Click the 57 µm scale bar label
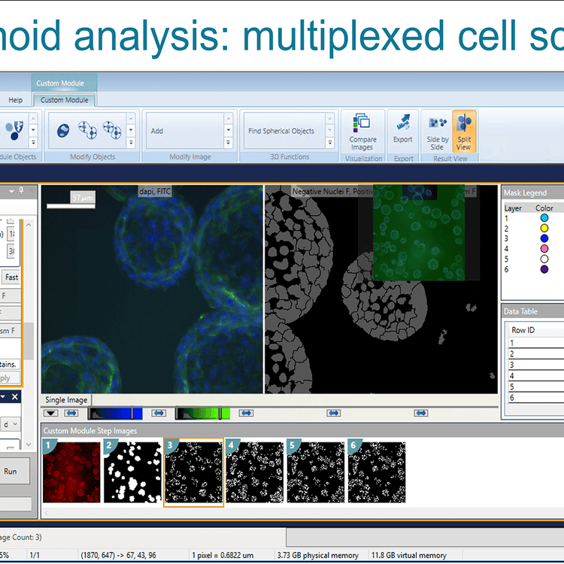The width and height of the screenshot is (564, 564). (83, 198)
